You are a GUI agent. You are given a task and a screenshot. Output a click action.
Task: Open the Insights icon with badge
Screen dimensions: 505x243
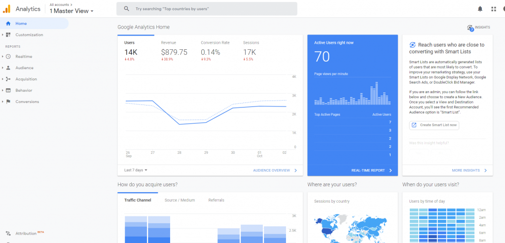click(x=470, y=28)
